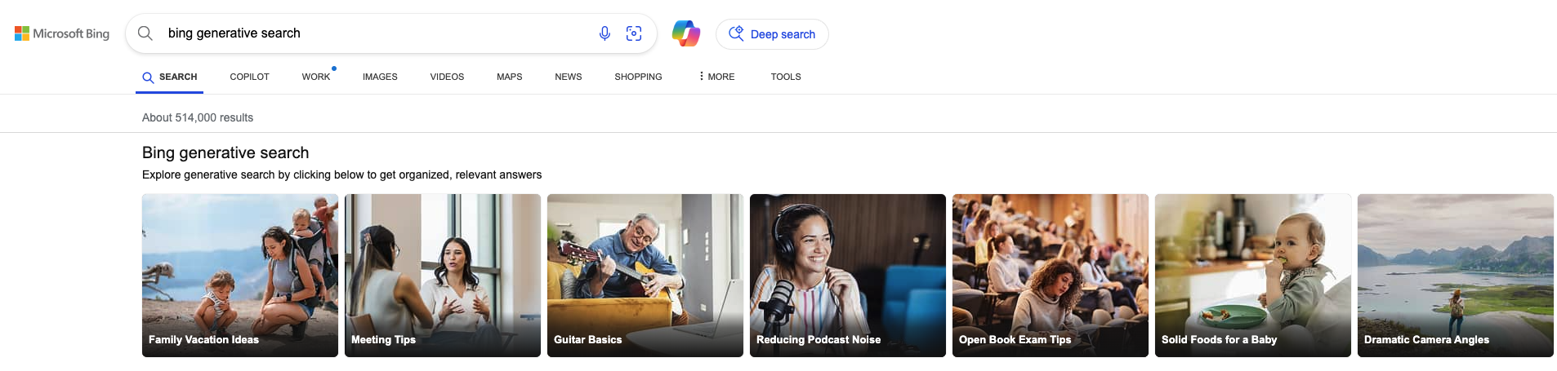This screenshot has height=371, width=1557.
Task: Switch to the Copilot tab
Action: coord(249,77)
